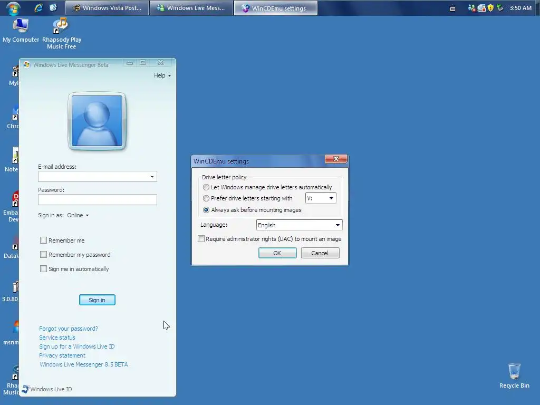The image size is (540, 405).
Task: Open the partially hidden msnm desktop icon
Action: tap(12, 333)
